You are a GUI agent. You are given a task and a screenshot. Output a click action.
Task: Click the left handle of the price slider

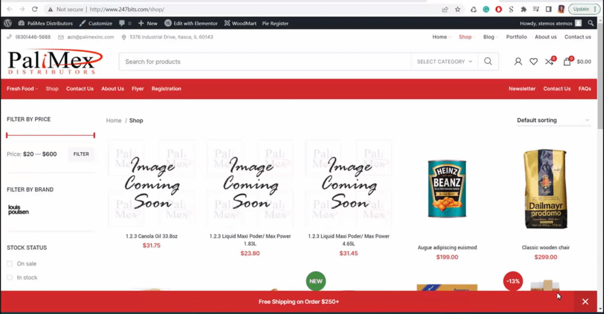click(7, 135)
